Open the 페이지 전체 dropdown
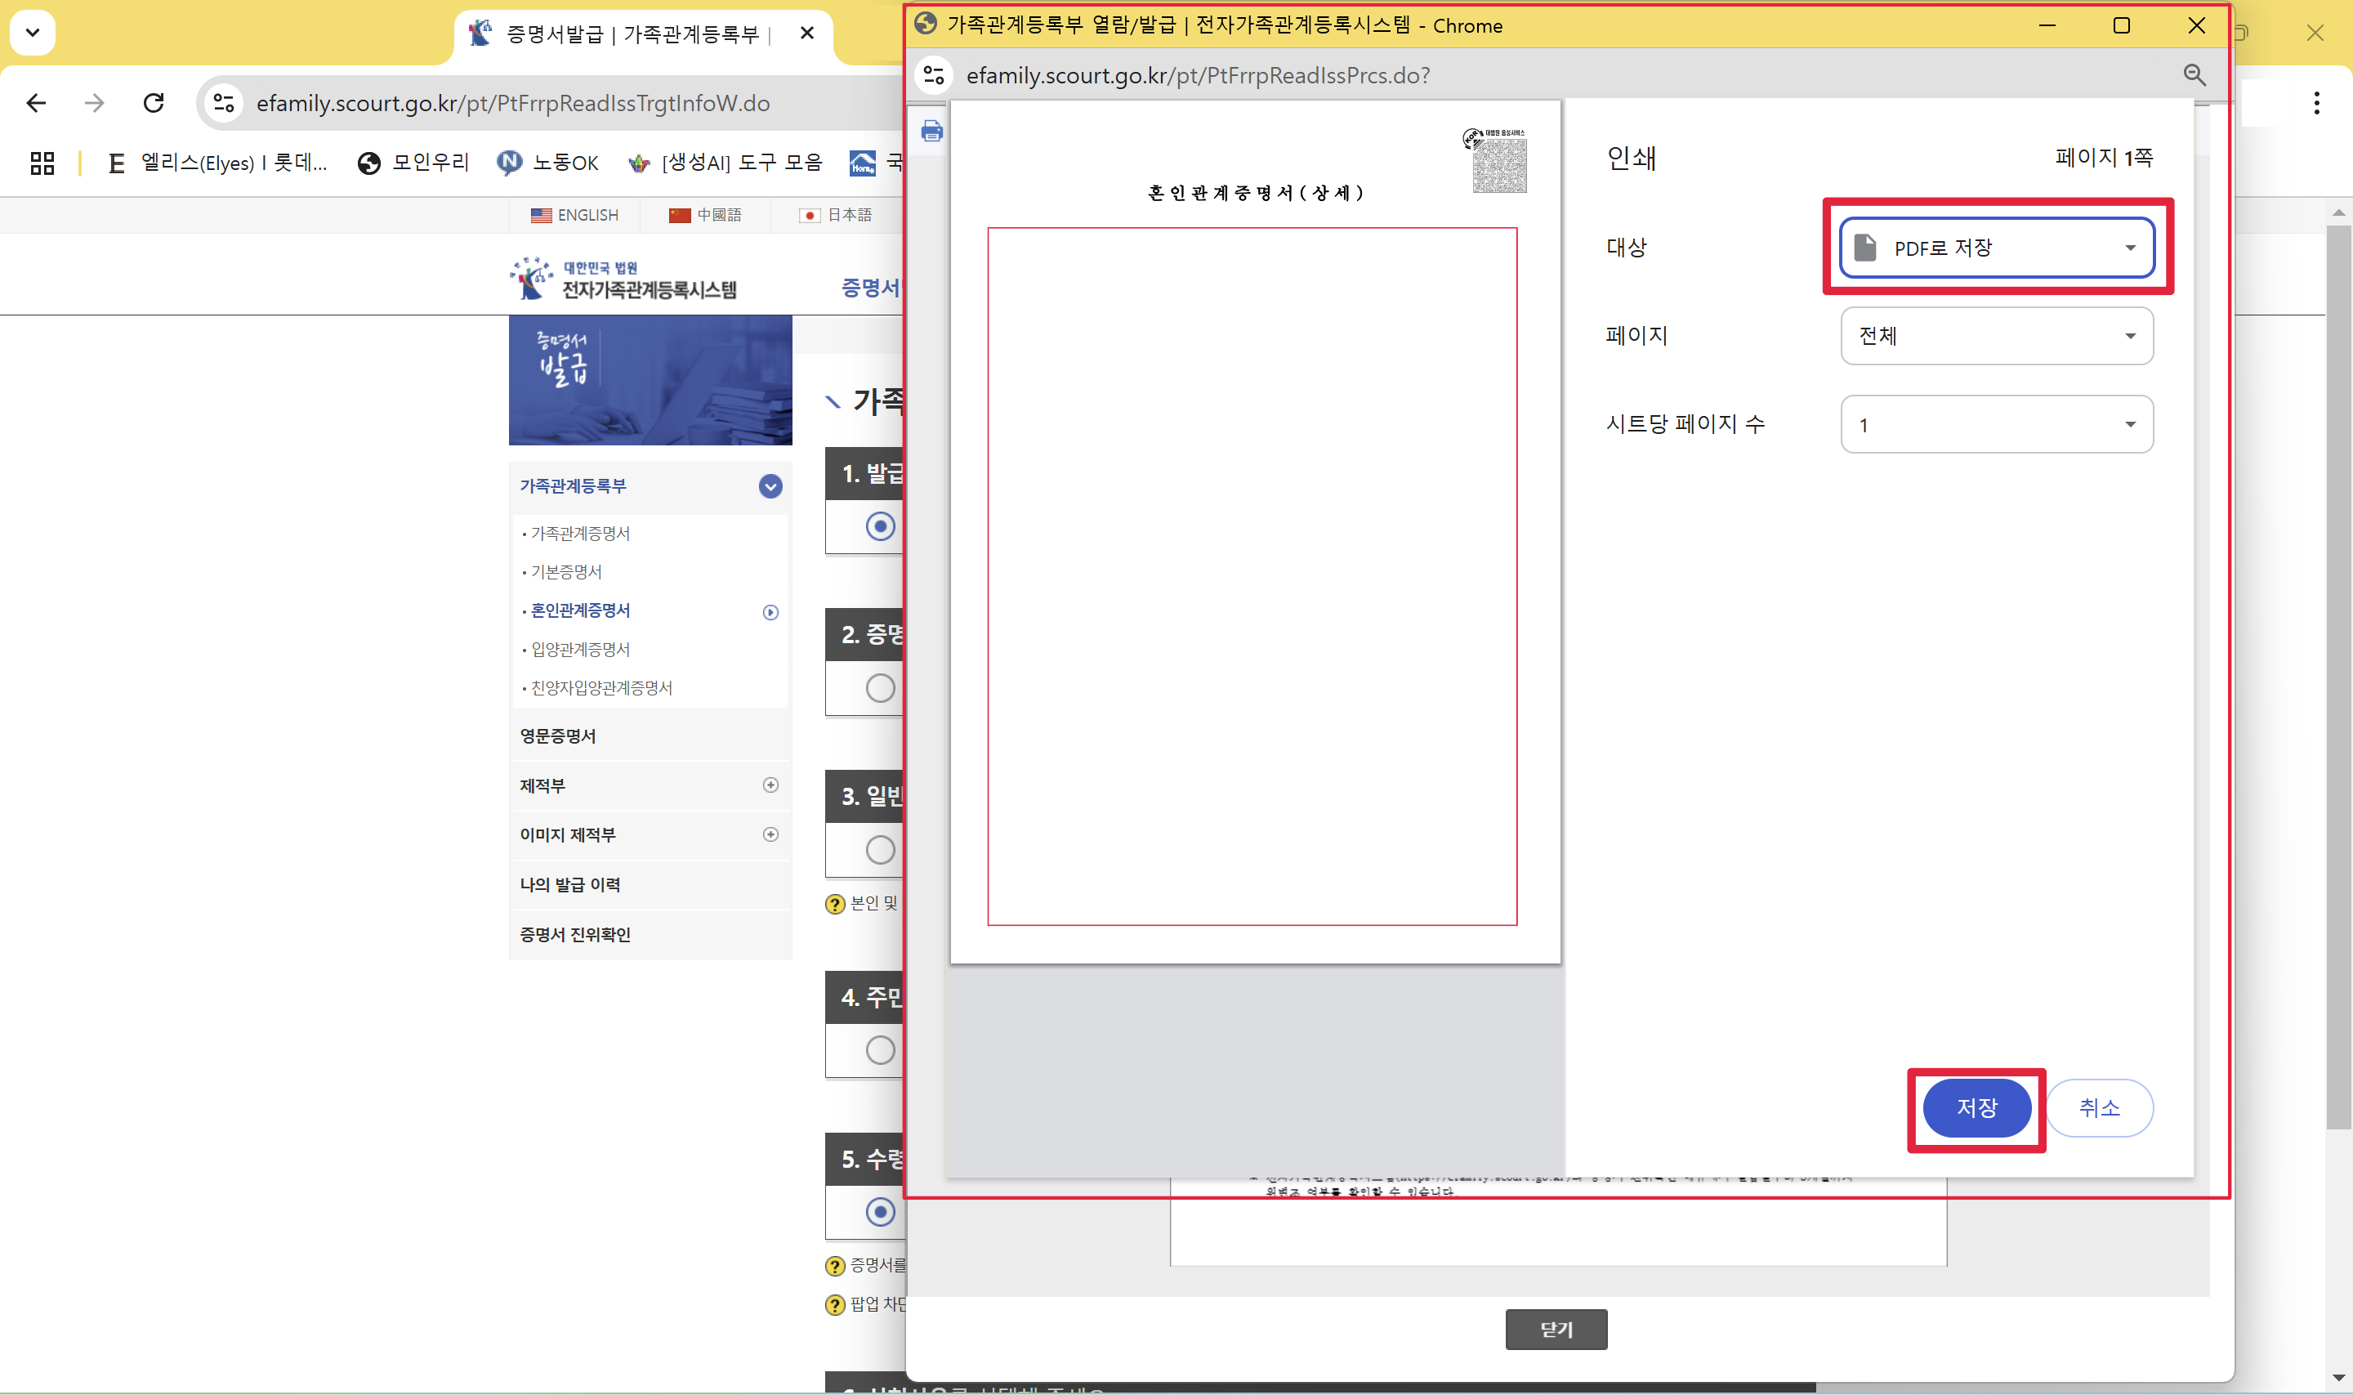This screenshot has height=1395, width=2353. tap(1997, 336)
